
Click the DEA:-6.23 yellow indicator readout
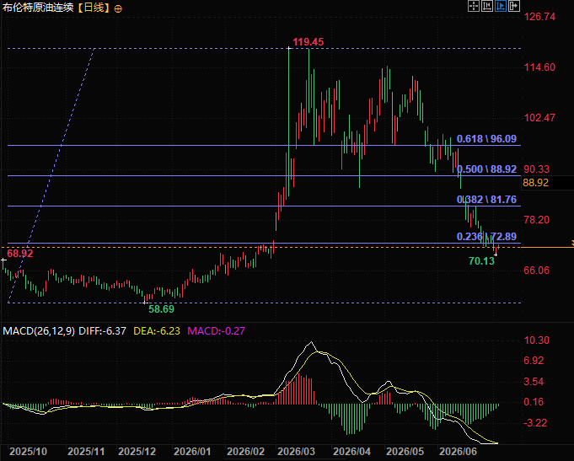click(x=157, y=331)
